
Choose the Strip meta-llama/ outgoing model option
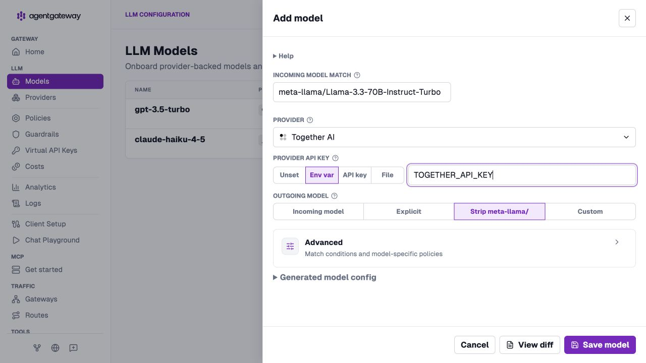click(500, 212)
